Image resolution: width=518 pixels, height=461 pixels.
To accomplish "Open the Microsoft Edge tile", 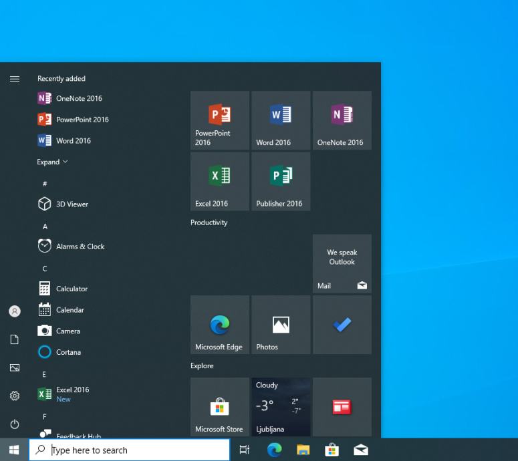I will [x=219, y=325].
